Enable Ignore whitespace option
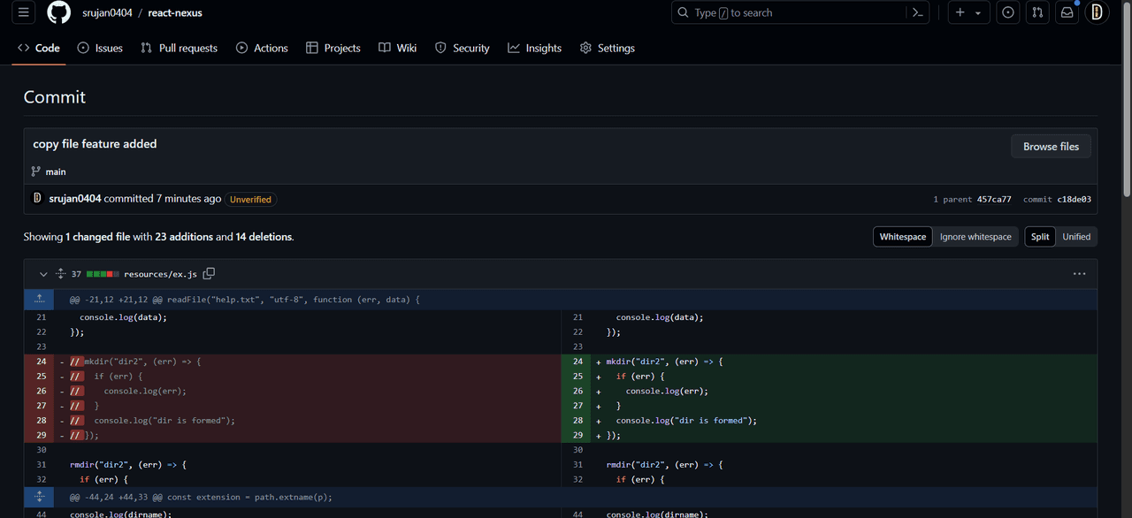Viewport: 1132px width, 518px height. pos(975,237)
